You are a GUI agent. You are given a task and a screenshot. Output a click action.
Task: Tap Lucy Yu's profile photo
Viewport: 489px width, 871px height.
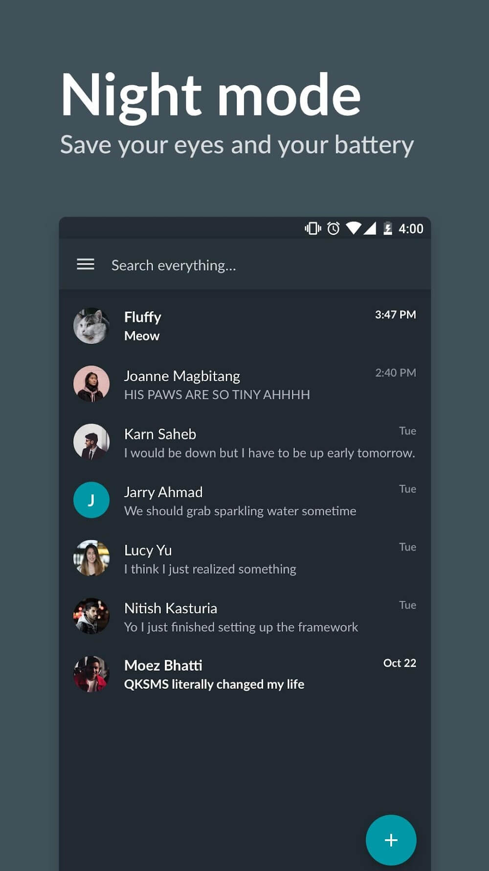[91, 558]
